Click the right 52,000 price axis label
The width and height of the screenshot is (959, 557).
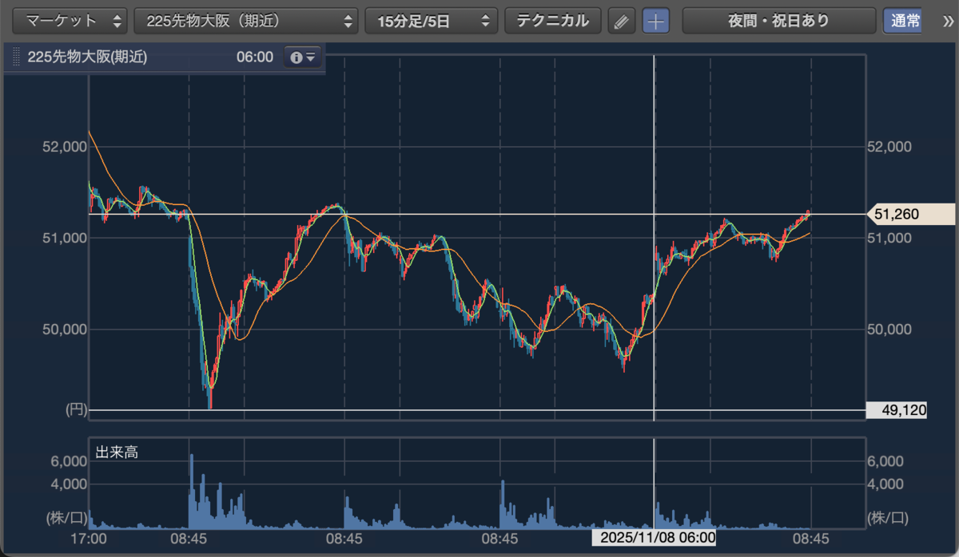[889, 147]
